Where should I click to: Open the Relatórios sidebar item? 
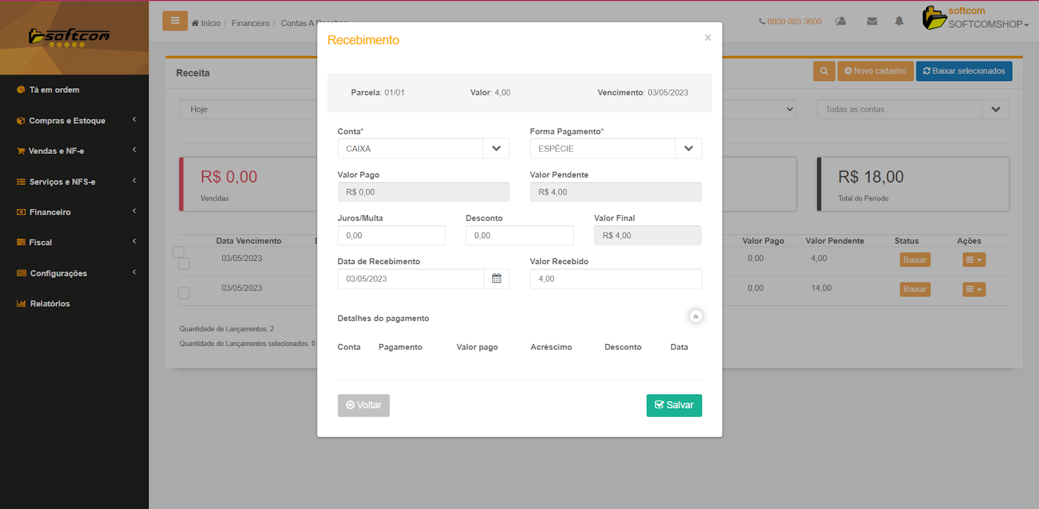(x=49, y=304)
